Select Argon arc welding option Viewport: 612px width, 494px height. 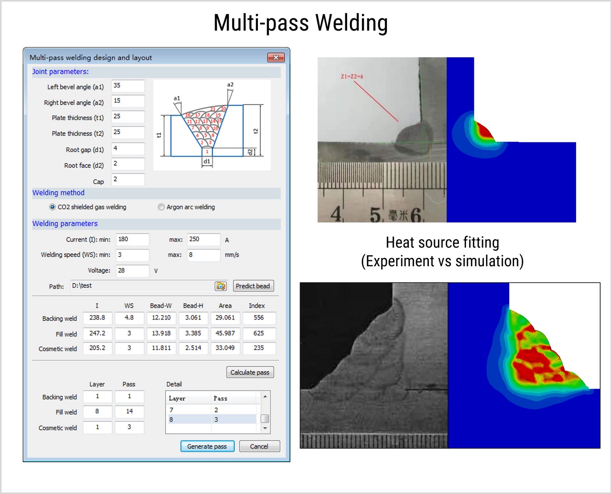(x=161, y=207)
